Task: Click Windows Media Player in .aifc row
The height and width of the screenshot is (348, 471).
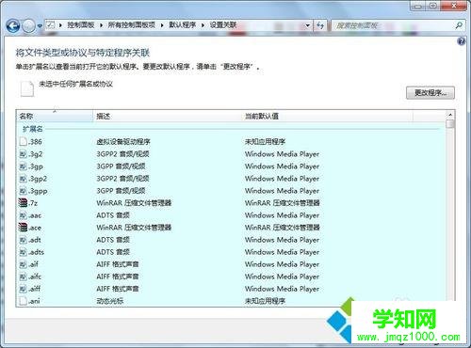Action: 282,277
